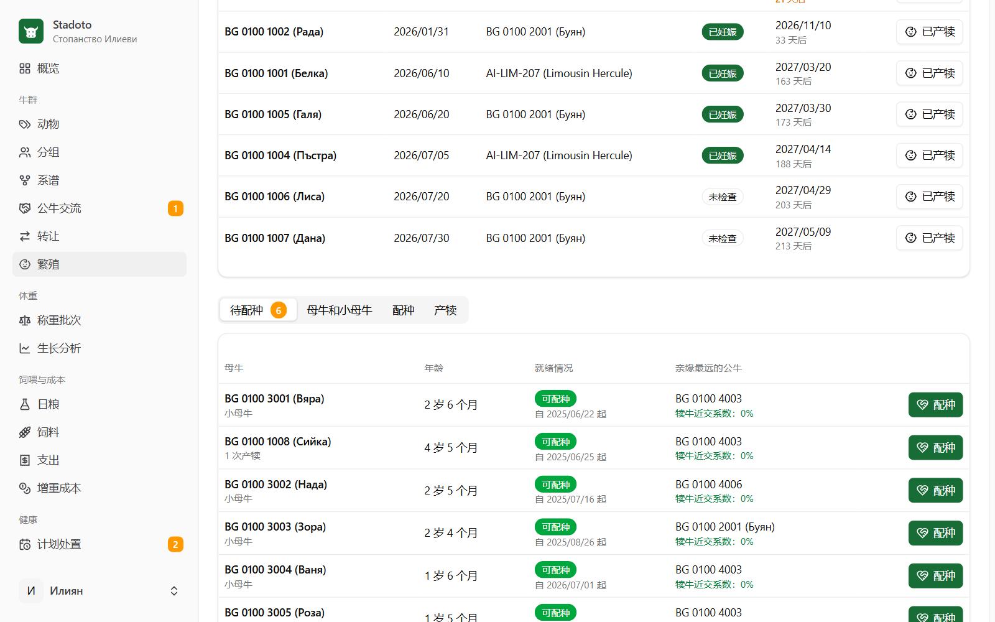Click 配种 button for Вяра
The height and width of the screenshot is (622, 995).
[x=935, y=405]
